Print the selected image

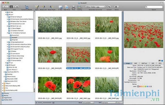(73, 7)
